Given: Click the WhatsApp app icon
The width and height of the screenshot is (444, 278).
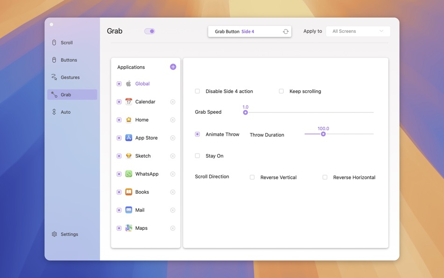Looking at the screenshot, I should (129, 174).
